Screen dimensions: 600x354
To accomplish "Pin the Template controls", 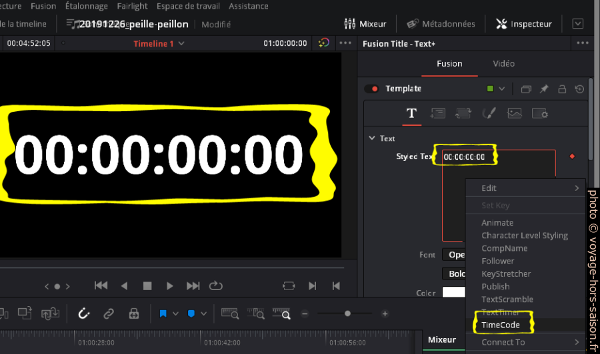I will tap(544, 89).
